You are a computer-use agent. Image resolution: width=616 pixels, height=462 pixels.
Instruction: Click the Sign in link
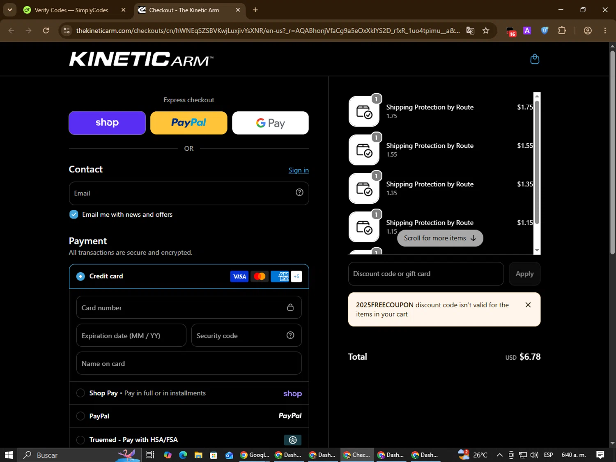coord(299,170)
